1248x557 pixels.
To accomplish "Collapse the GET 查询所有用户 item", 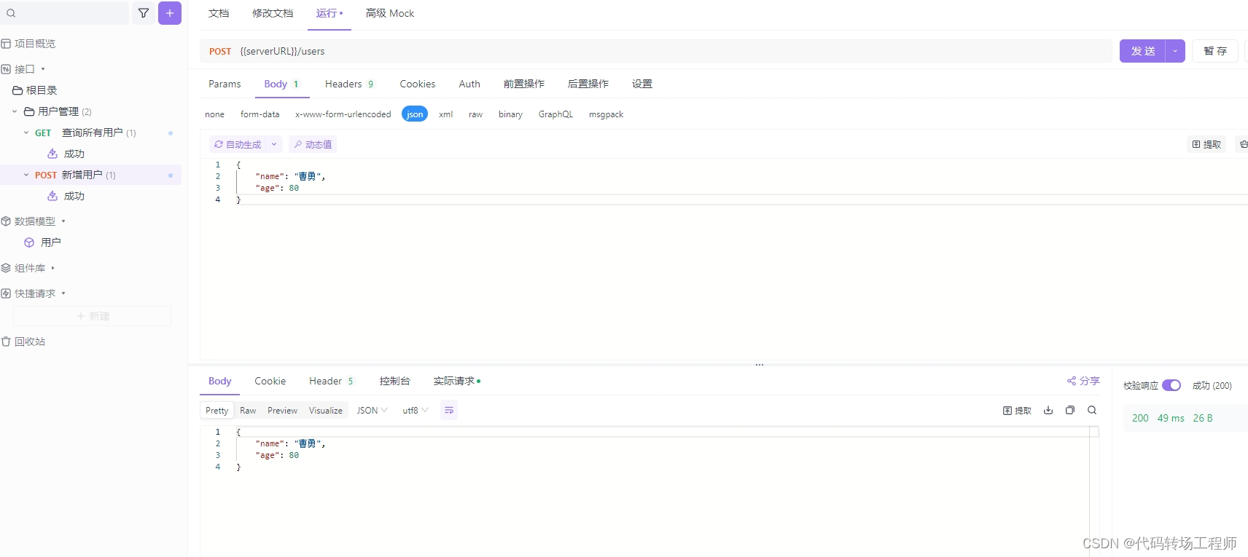I will tap(26, 133).
